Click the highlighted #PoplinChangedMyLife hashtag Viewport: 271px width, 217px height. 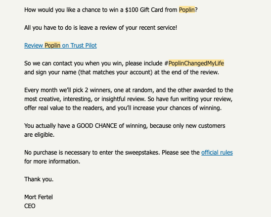[x=194, y=63]
